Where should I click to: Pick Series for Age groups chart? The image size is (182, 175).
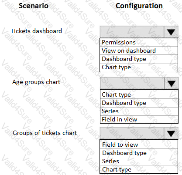pos(139,111)
